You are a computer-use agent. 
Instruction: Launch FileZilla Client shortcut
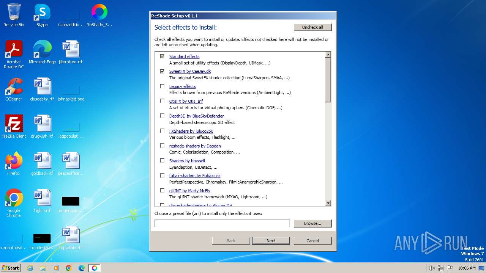tap(14, 127)
